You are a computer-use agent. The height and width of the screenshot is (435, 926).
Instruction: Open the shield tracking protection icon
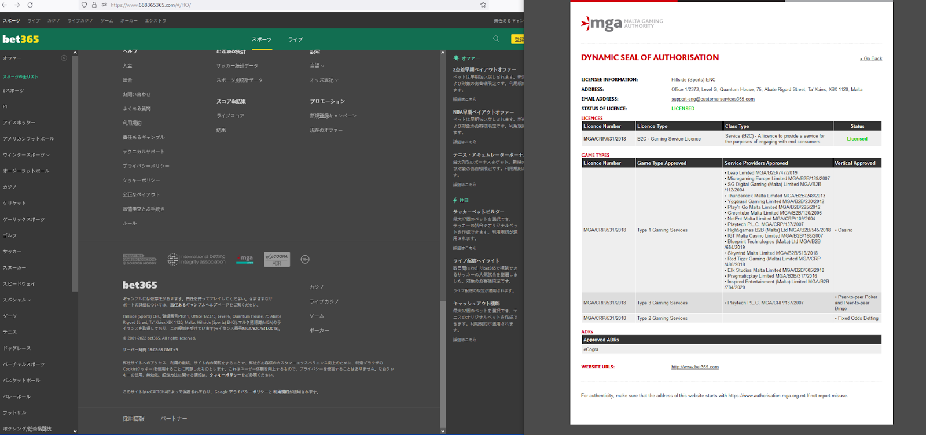[x=84, y=5]
